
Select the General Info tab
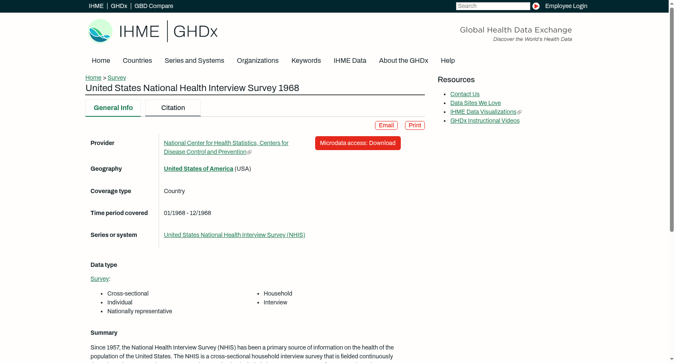click(113, 108)
